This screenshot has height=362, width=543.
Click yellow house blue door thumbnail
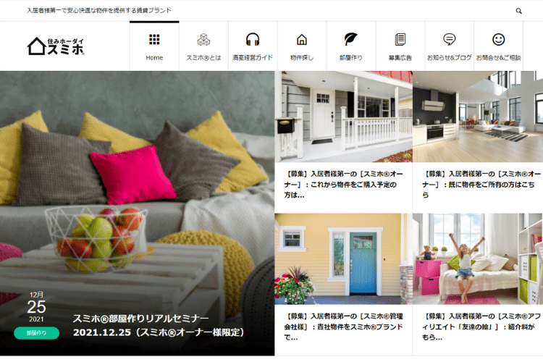tap(344, 258)
